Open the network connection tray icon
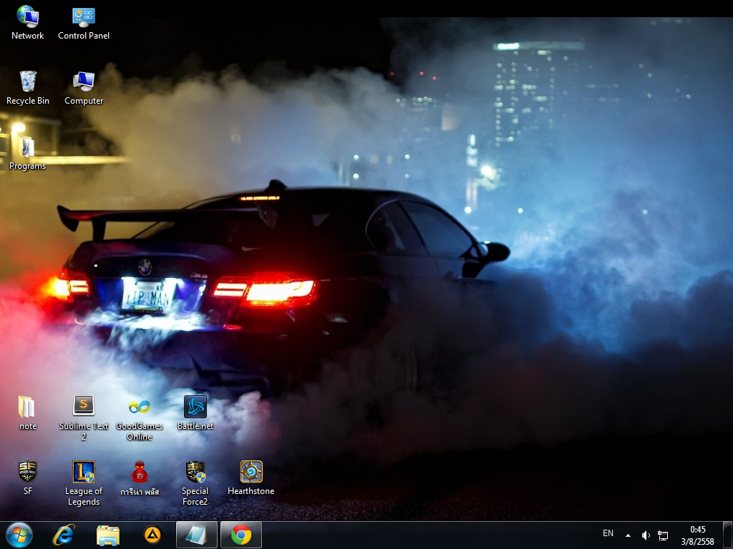This screenshot has height=549, width=733. coord(663,535)
